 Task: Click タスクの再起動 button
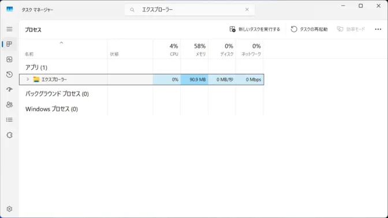click(309, 29)
